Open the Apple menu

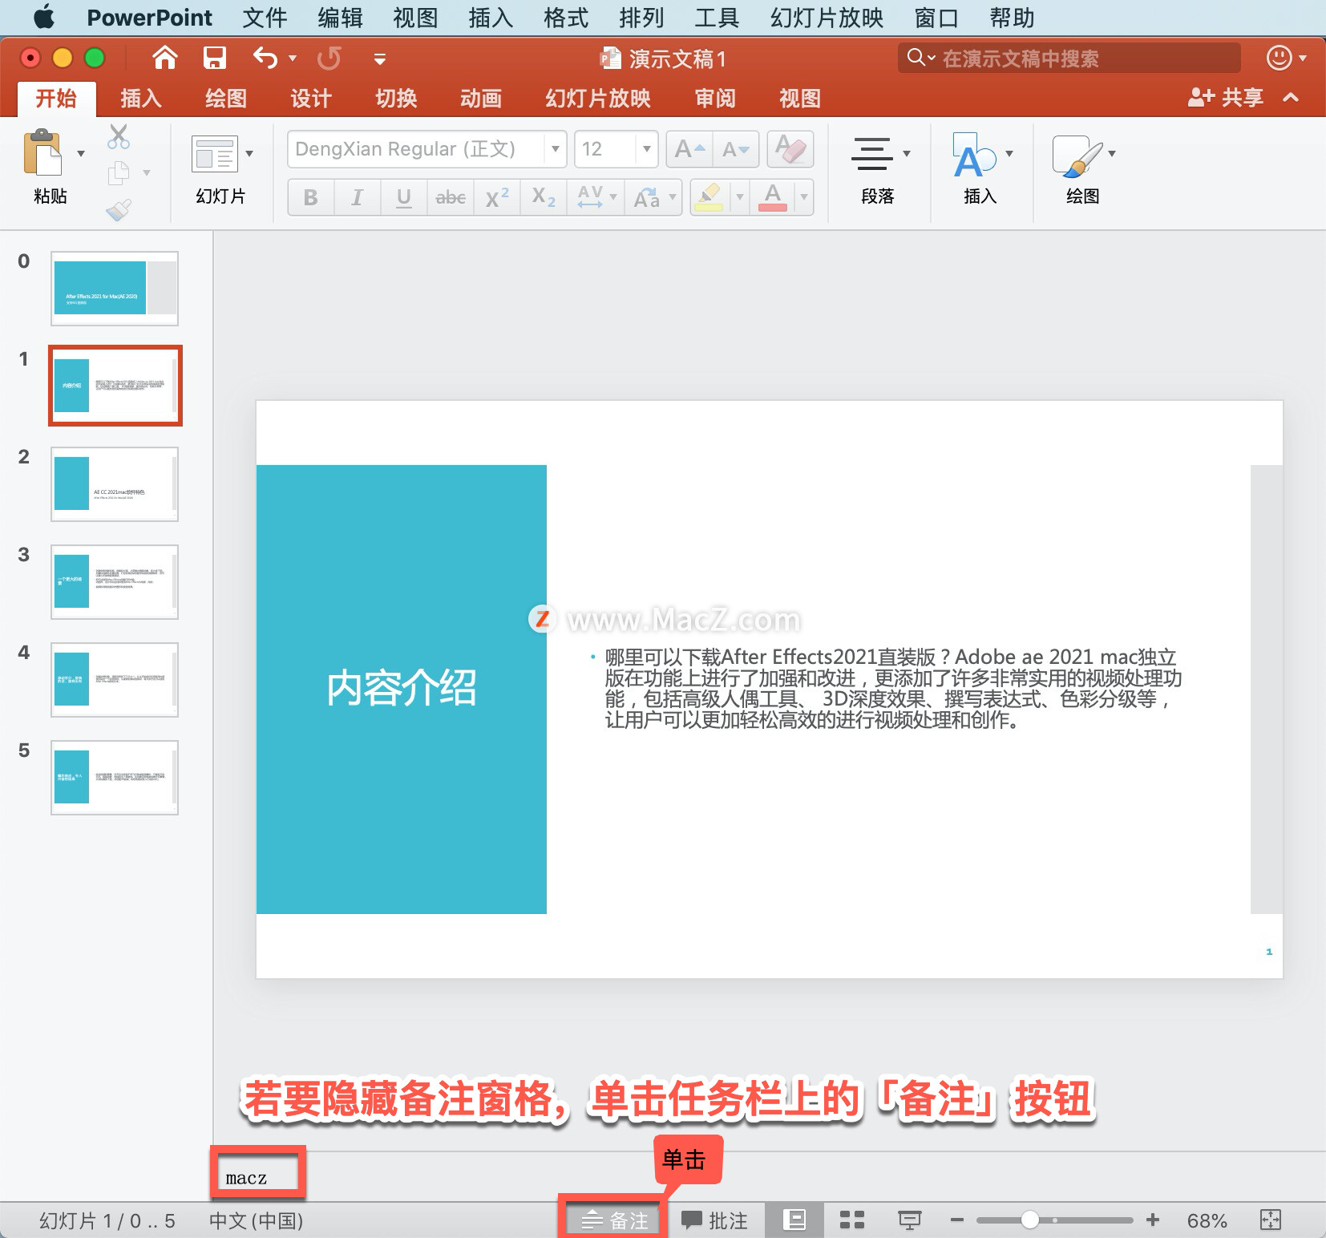[44, 17]
